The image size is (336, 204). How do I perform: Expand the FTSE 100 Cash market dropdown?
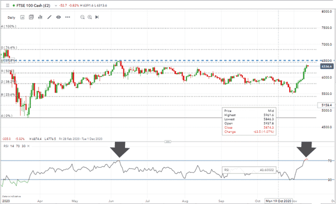56,6
